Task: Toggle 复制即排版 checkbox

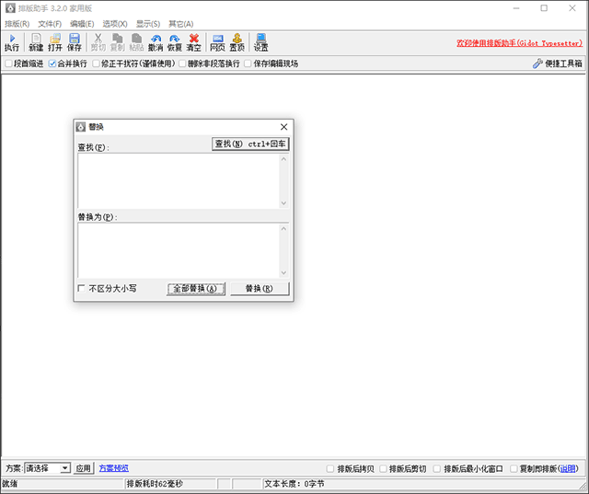Action: (514, 468)
